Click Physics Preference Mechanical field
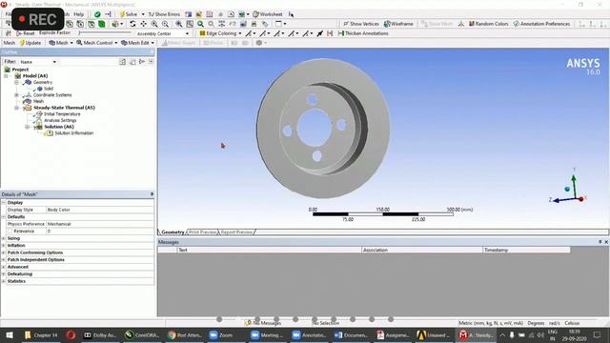Viewport: 610px width, 343px height. pos(100,224)
